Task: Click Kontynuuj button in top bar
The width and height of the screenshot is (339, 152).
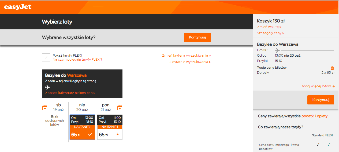Action: (198, 37)
